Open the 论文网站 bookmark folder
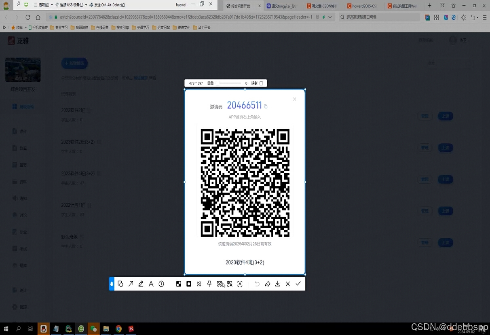Image resolution: width=490 pixels, height=335 pixels. (161, 28)
